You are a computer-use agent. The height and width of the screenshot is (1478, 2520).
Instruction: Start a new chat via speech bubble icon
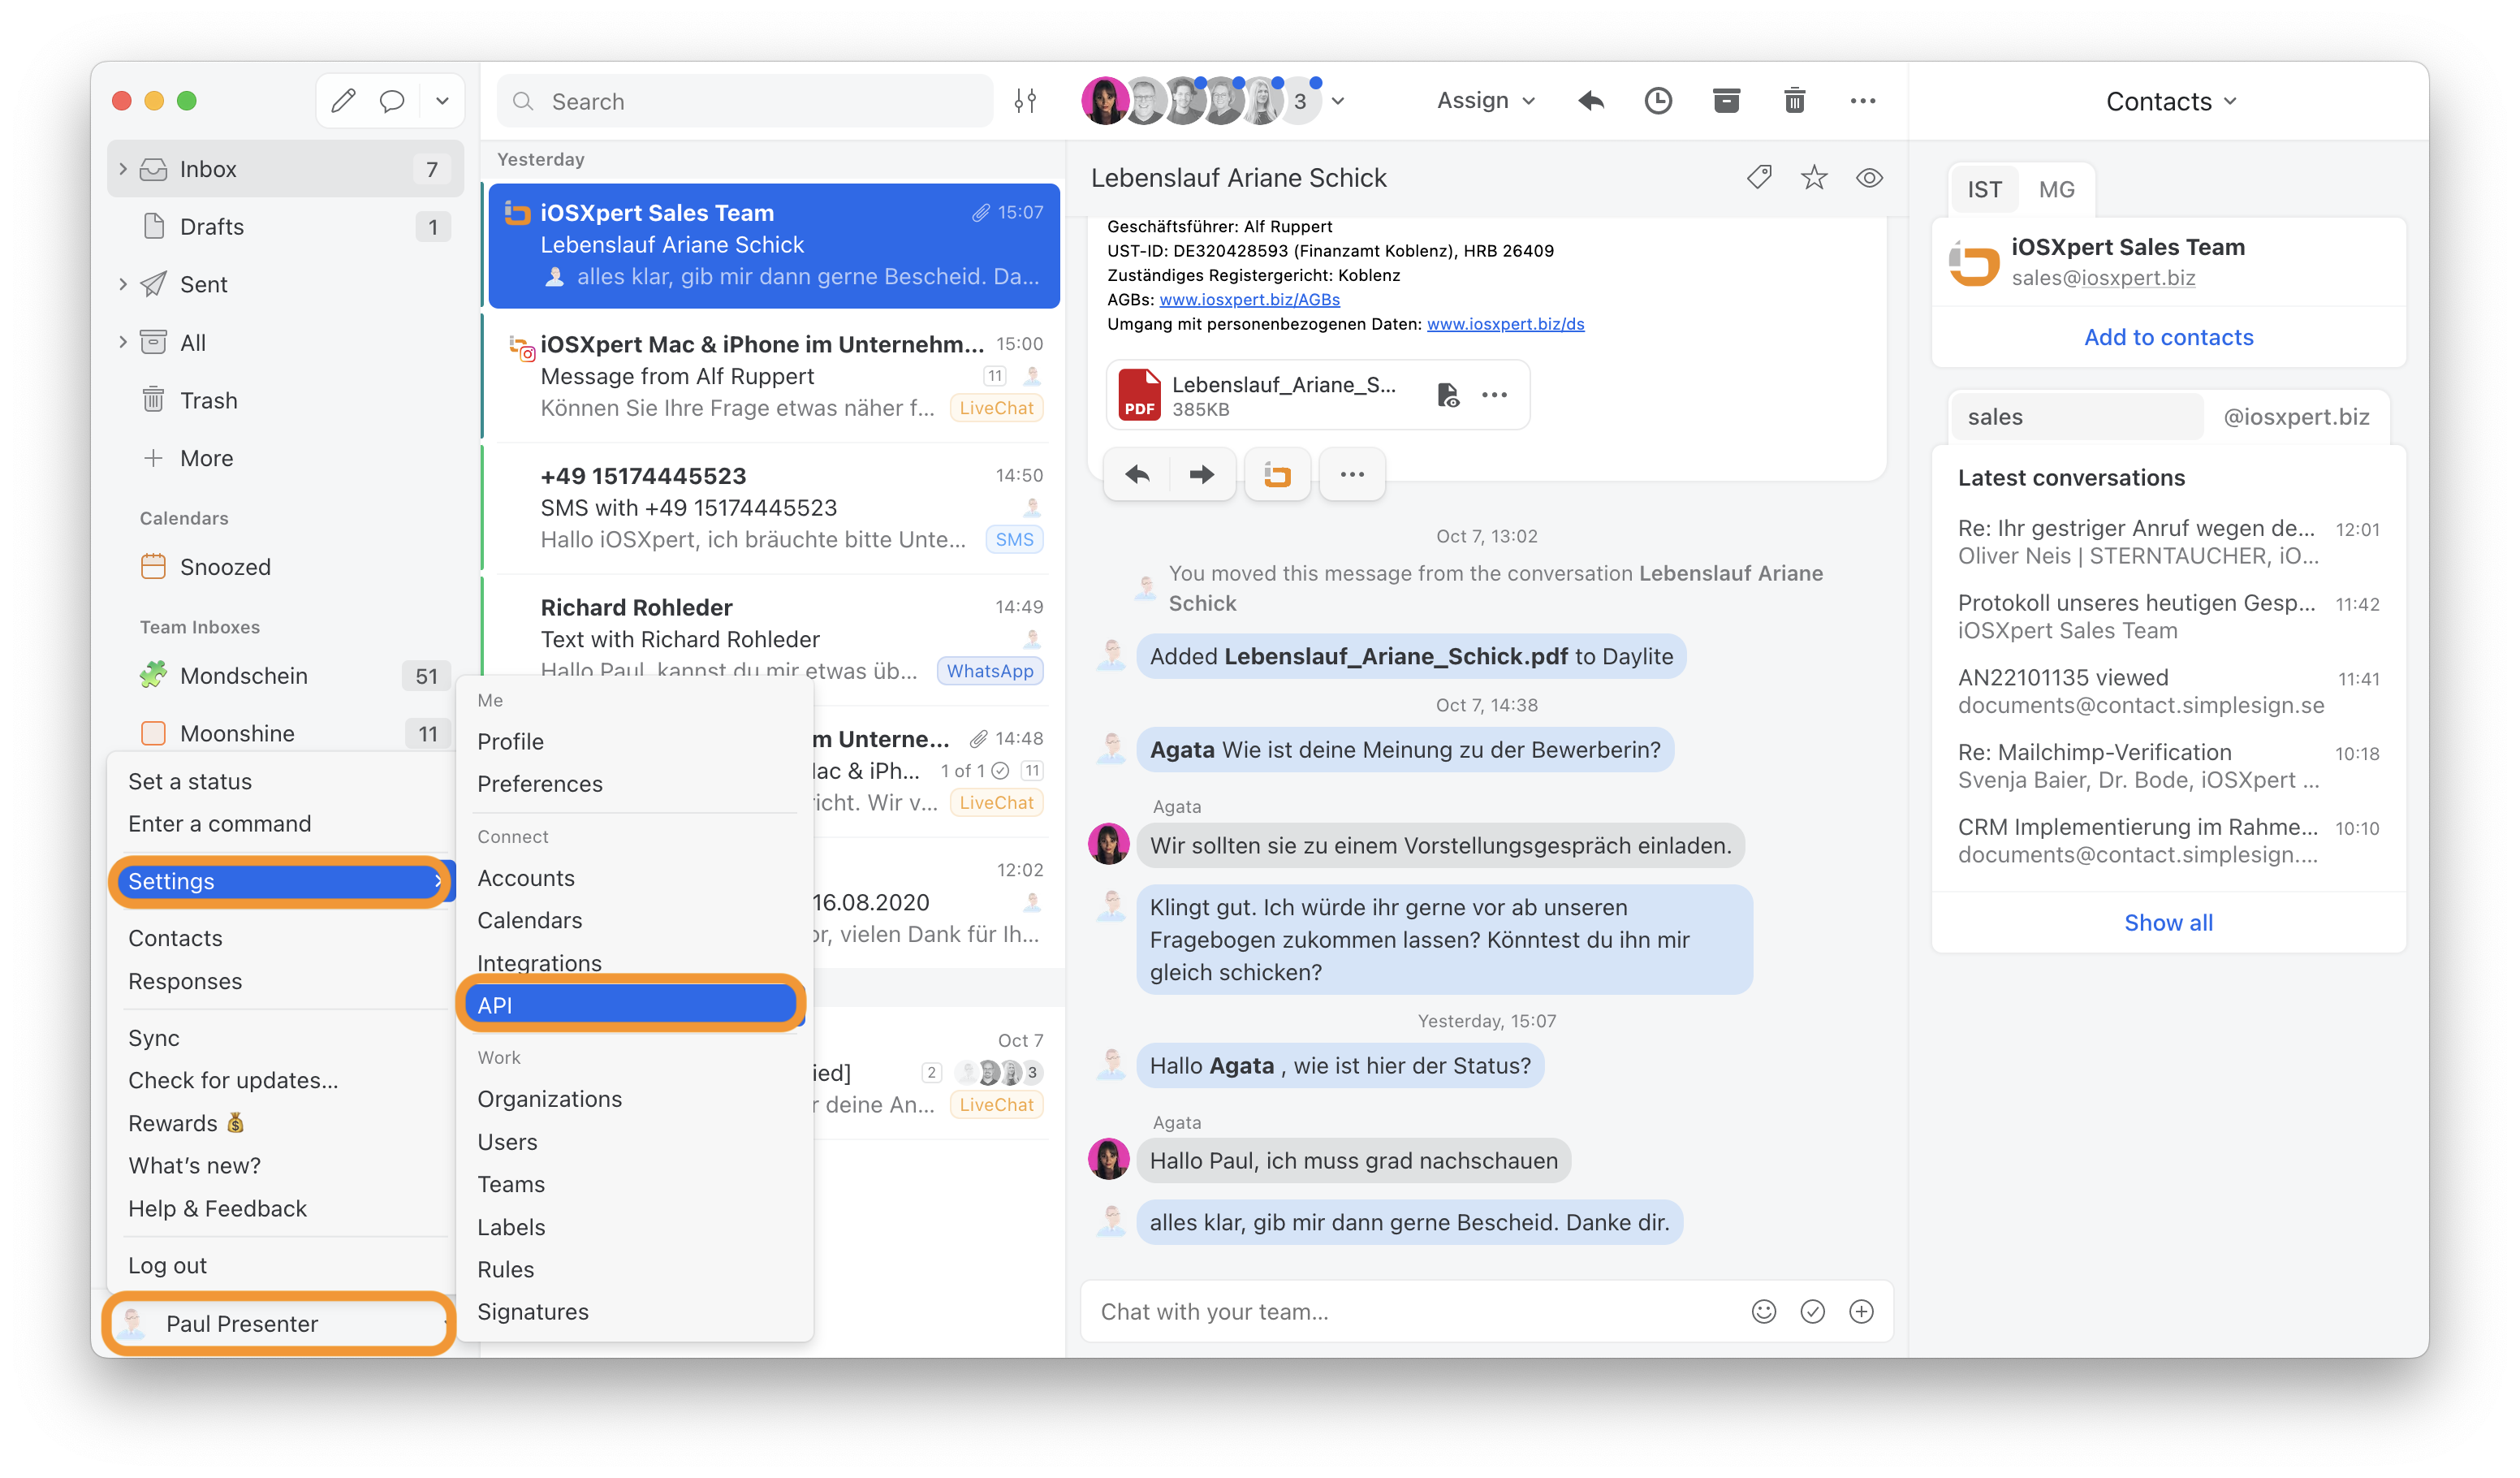pyautogui.click(x=392, y=101)
